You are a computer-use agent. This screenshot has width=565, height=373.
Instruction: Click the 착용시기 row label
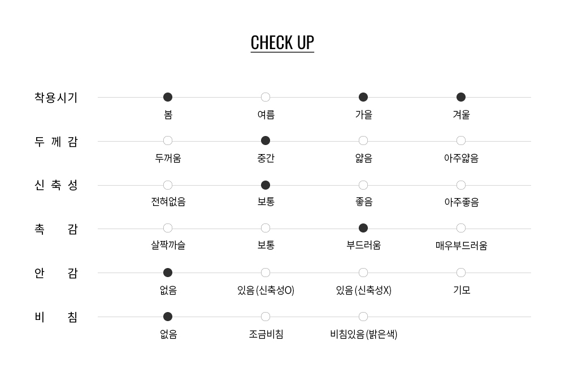pyautogui.click(x=56, y=97)
